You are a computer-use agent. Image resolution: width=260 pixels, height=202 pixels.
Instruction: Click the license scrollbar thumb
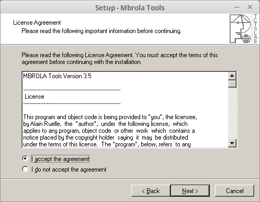click(232, 83)
